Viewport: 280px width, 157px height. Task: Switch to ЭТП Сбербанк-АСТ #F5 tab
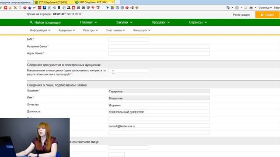pos(53,2)
